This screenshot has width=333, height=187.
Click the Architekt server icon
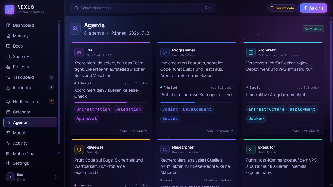pos(251,52)
